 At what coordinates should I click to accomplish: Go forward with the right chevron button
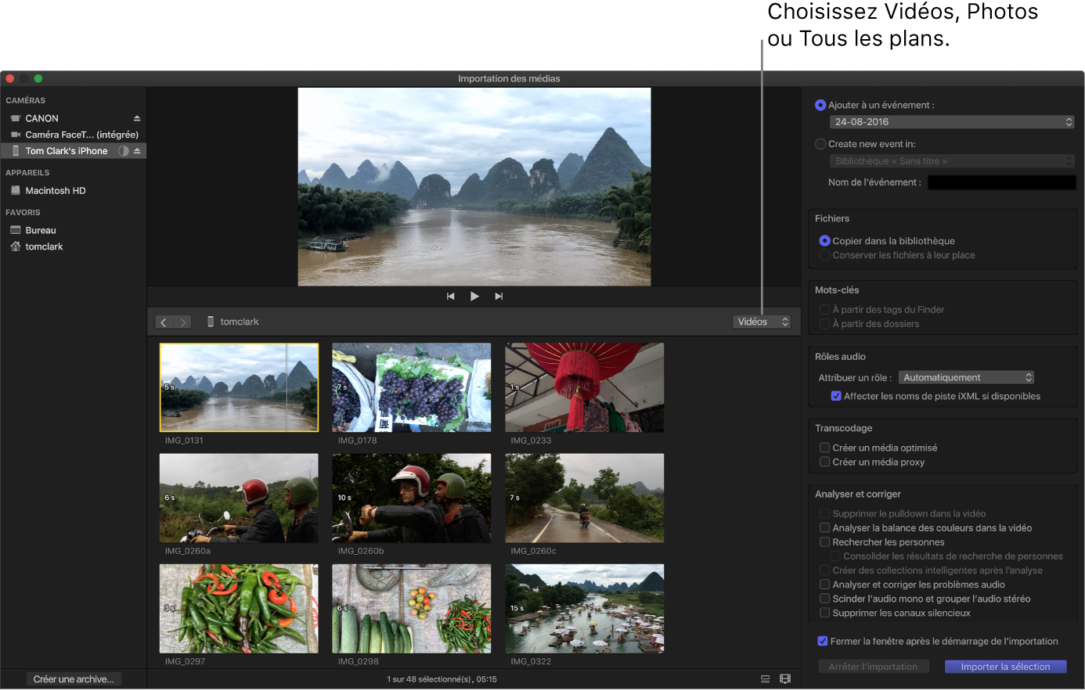click(182, 322)
